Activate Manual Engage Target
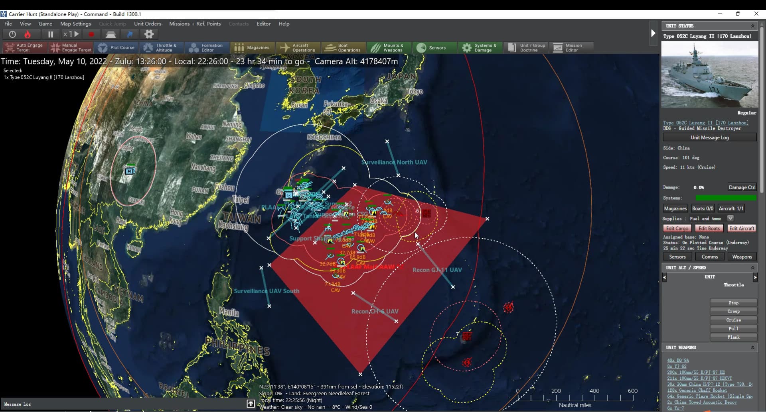The height and width of the screenshot is (412, 766). point(71,48)
